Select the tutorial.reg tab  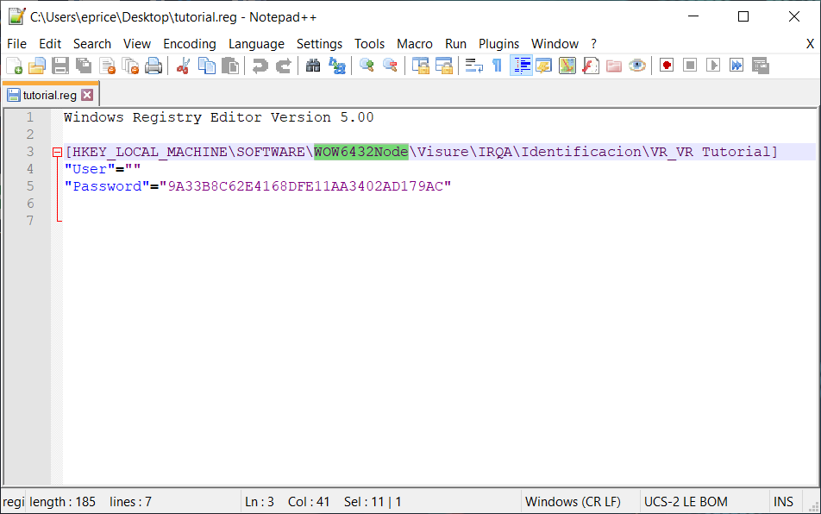pyautogui.click(x=49, y=95)
